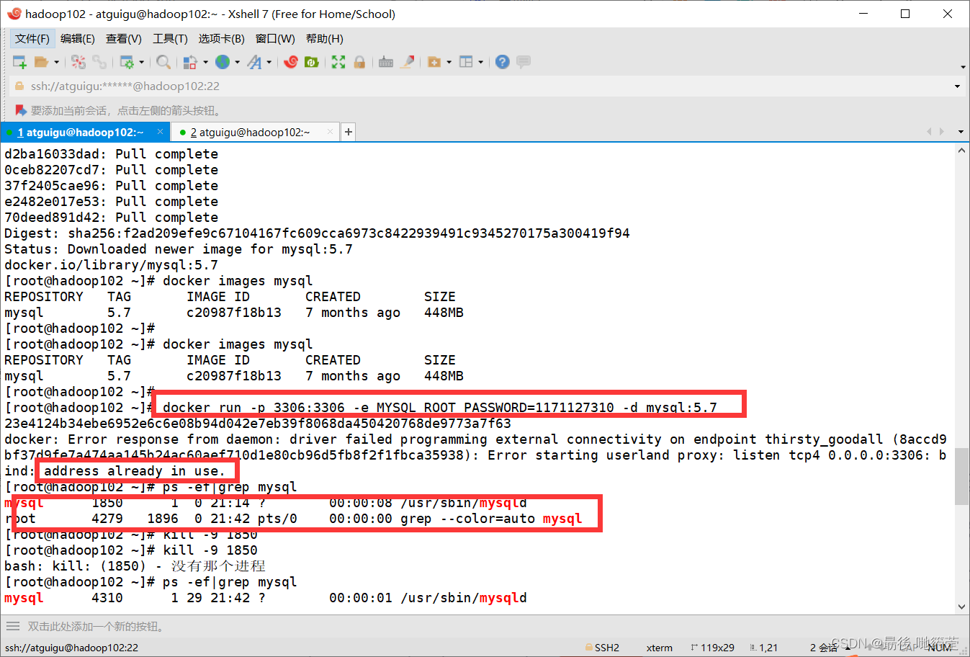Image resolution: width=970 pixels, height=657 pixels.
Task: Expand the address bar history dropdown
Action: [957, 86]
